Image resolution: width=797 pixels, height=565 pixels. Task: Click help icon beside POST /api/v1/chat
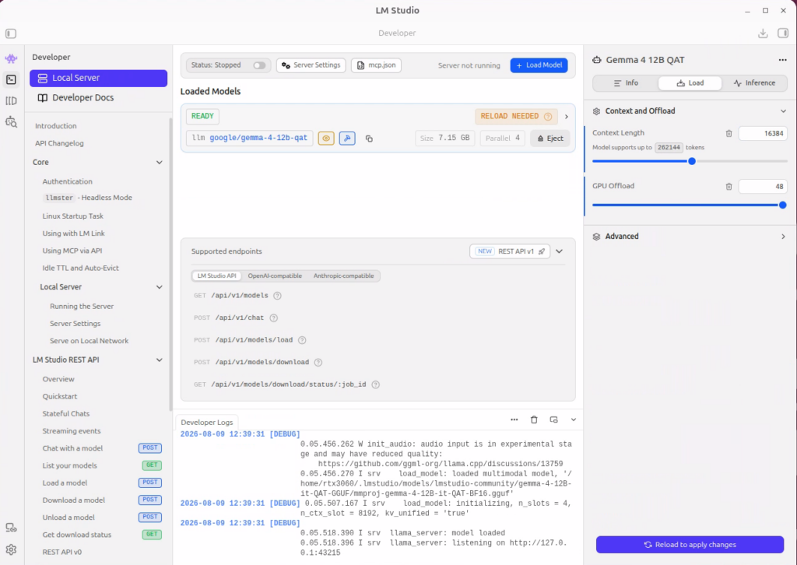coord(273,318)
